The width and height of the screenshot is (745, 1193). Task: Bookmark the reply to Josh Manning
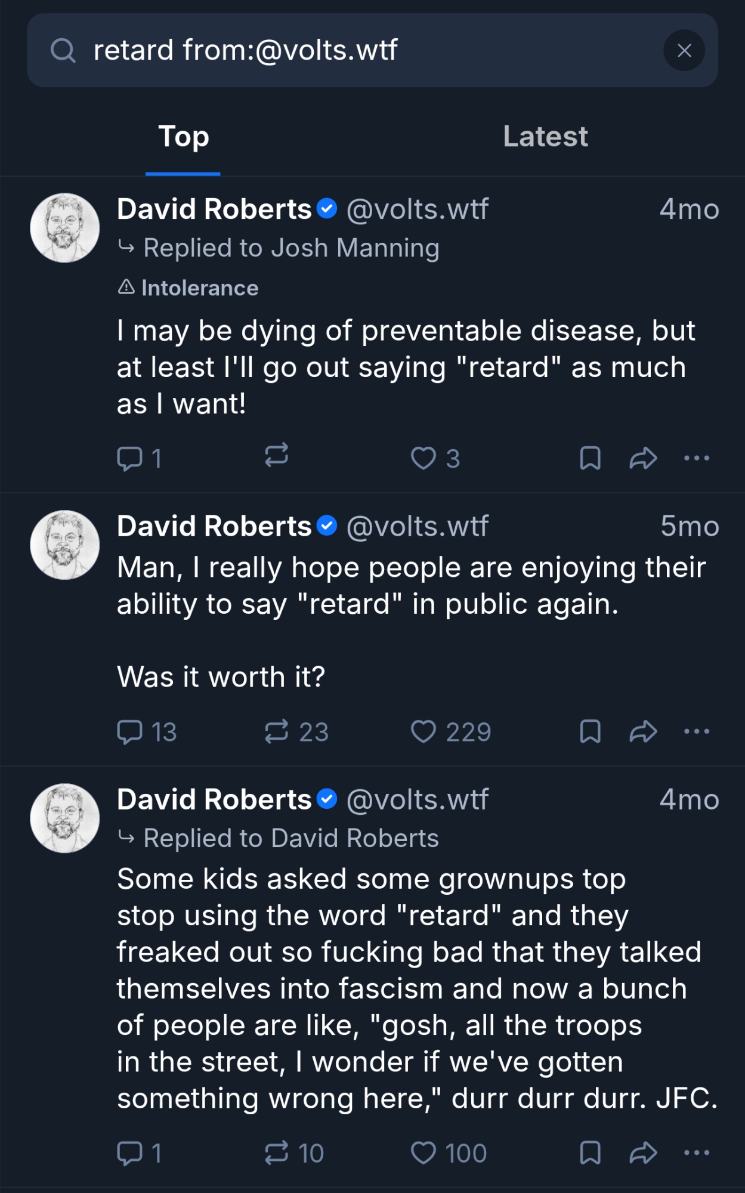[x=590, y=458]
